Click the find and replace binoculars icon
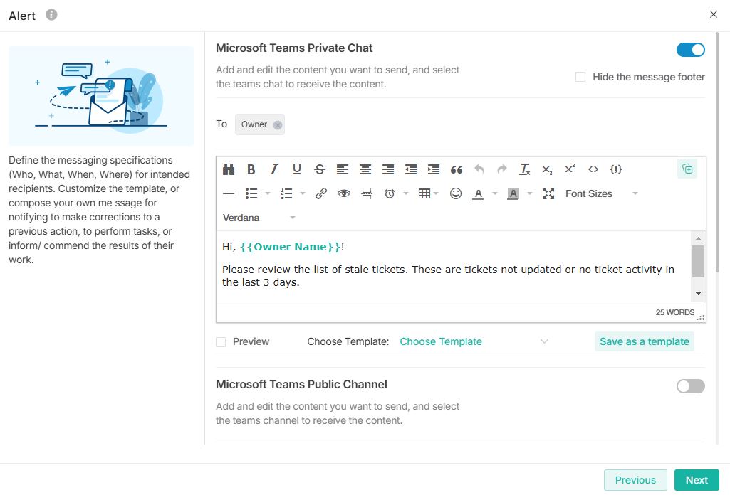730x495 pixels. tap(229, 169)
